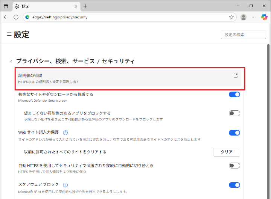Expand the settings hamburger navigation menu
The height and width of the screenshot is (199, 271).
pos(9,34)
